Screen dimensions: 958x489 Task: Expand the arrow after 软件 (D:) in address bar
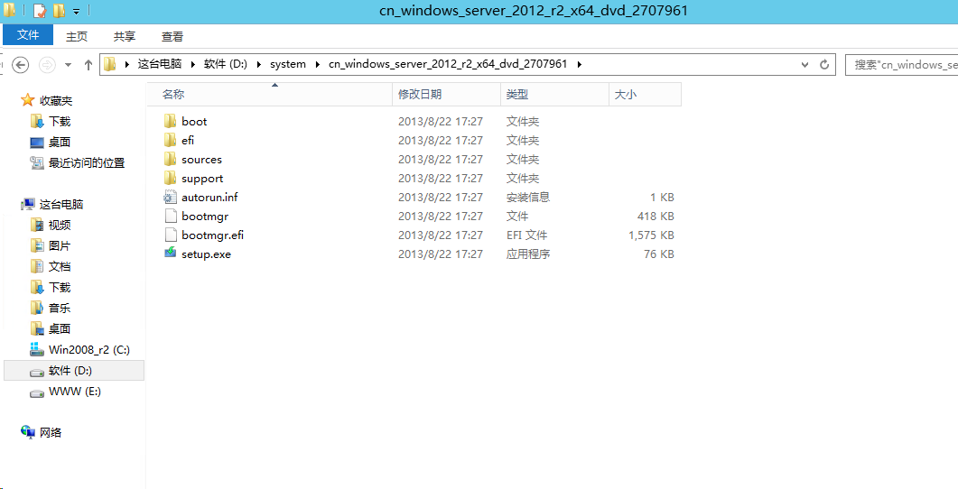[x=258, y=64]
